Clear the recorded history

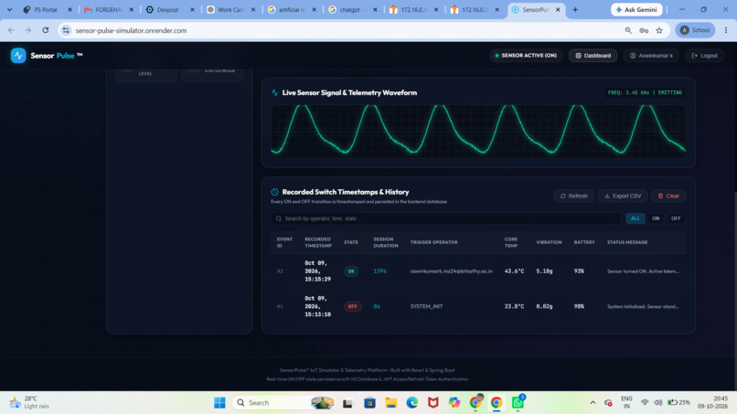668,196
